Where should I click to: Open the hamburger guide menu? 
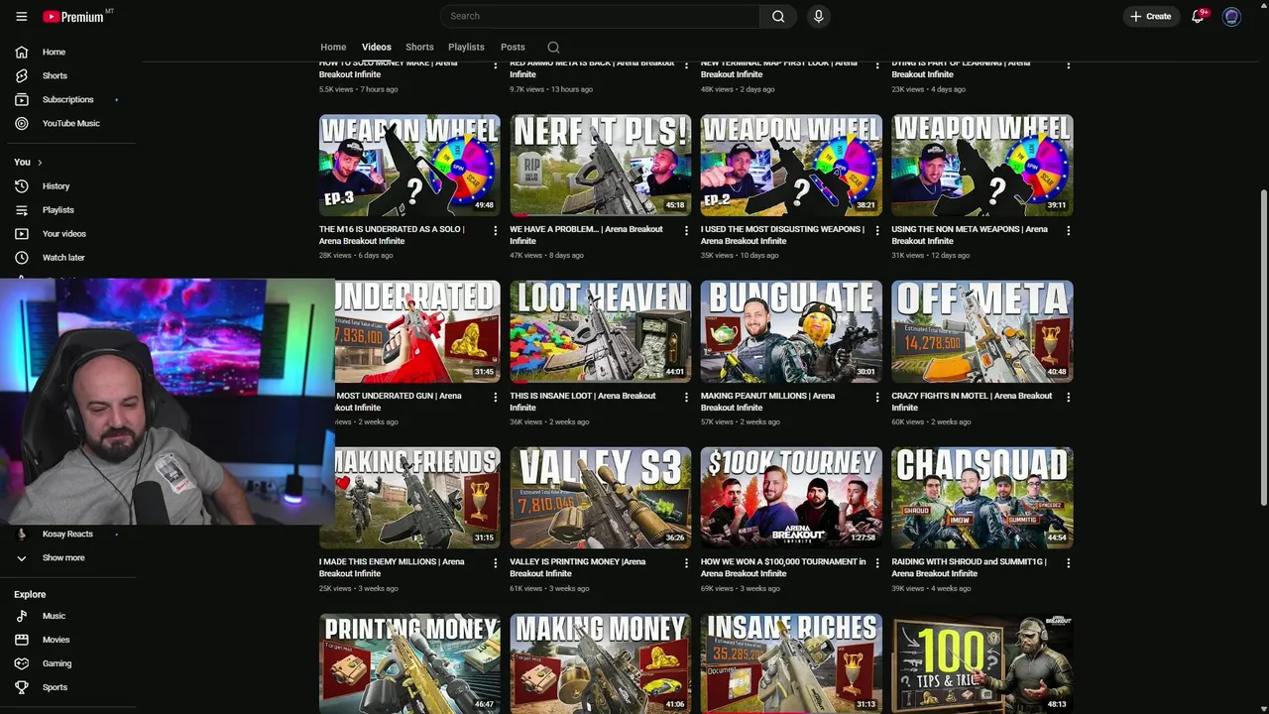tap(21, 17)
